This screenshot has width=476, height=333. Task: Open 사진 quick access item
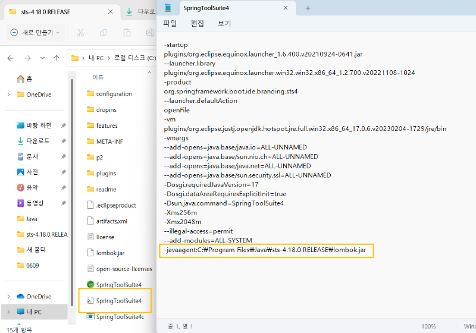coord(27,172)
